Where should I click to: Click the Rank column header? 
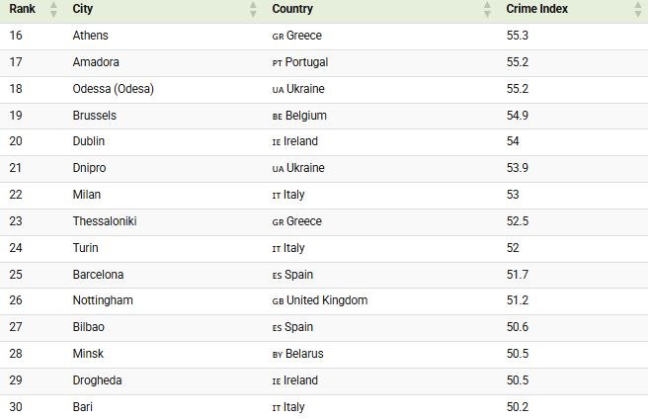tap(22, 9)
